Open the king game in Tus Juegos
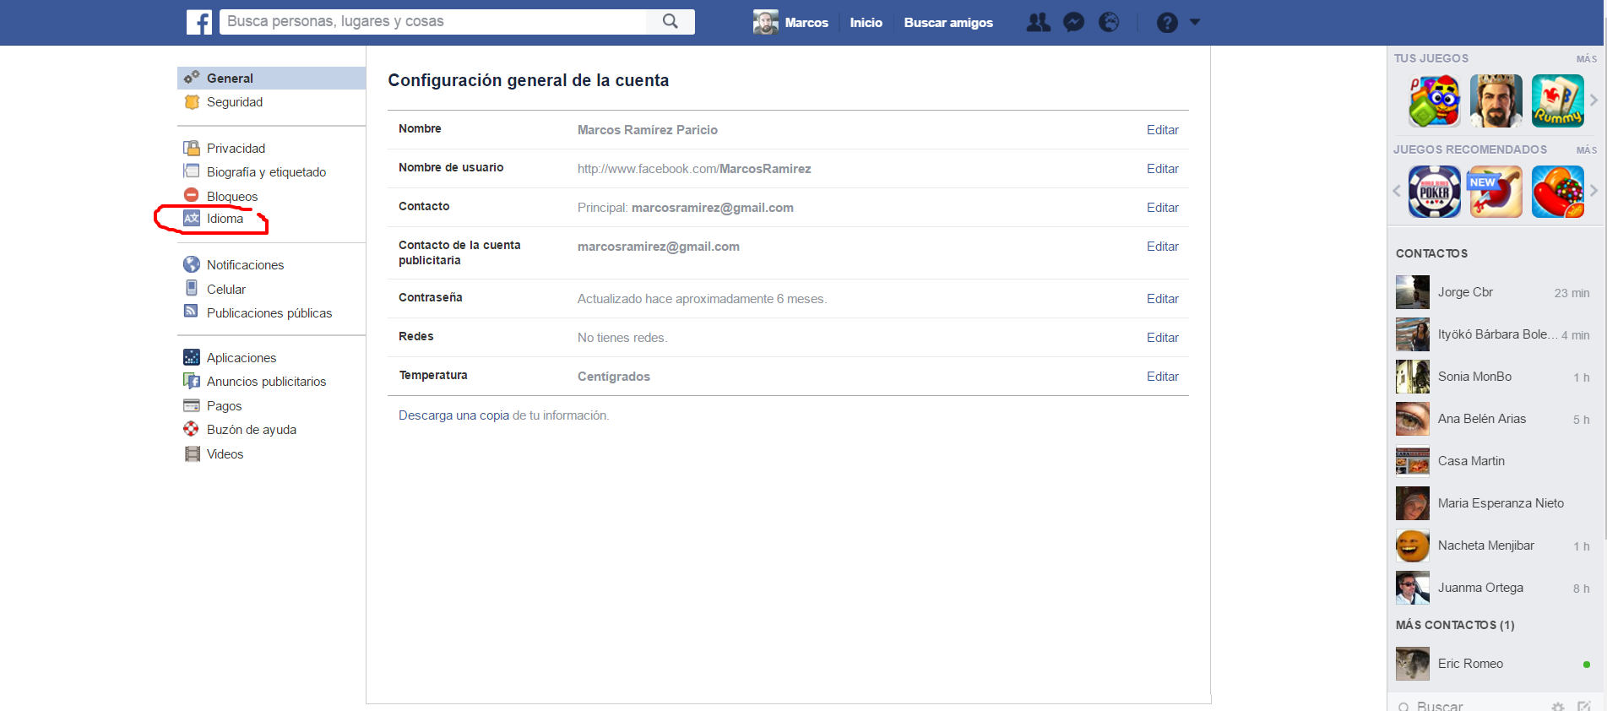 tap(1496, 100)
